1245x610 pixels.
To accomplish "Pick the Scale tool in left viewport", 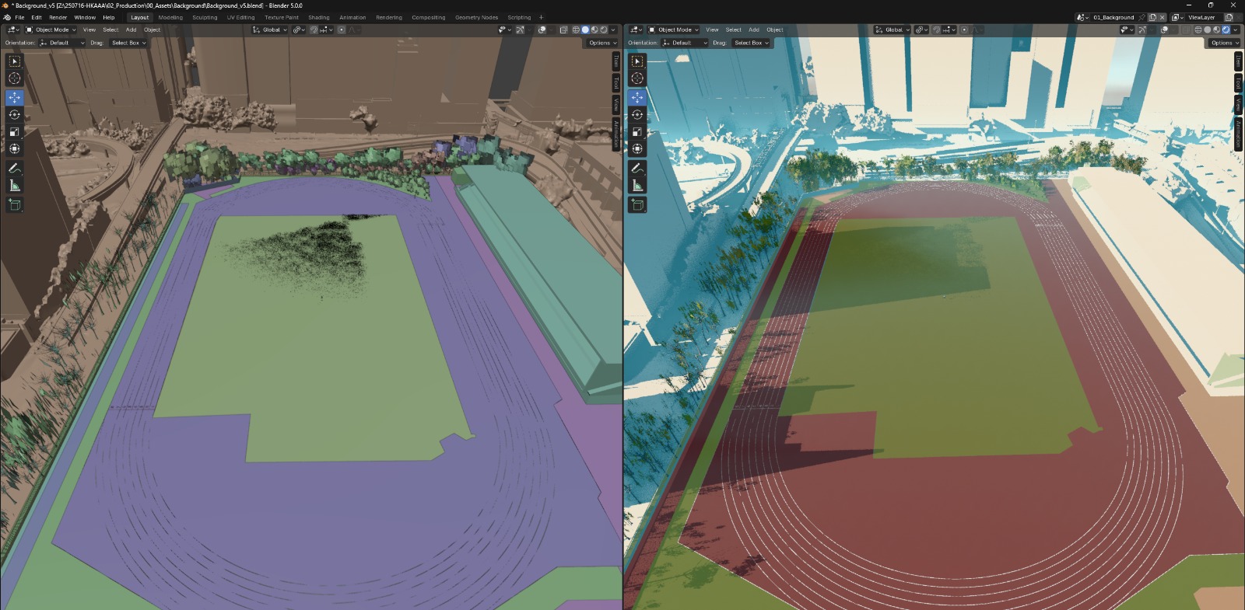I will click(14, 131).
